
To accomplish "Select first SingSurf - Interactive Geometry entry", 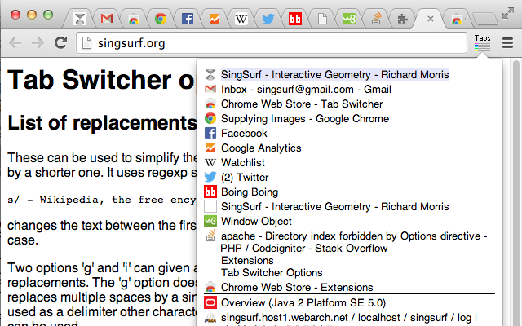I will pyautogui.click(x=334, y=74).
